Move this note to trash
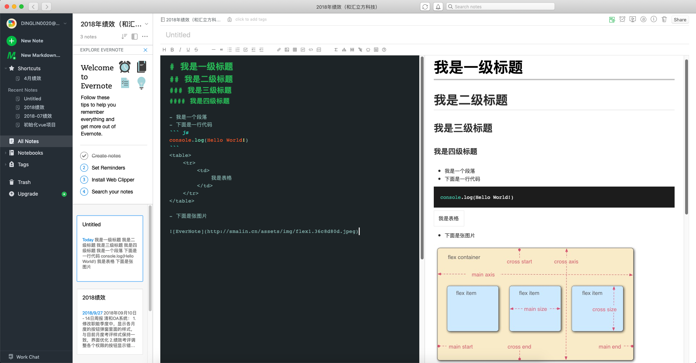The height and width of the screenshot is (363, 696). pos(664,19)
